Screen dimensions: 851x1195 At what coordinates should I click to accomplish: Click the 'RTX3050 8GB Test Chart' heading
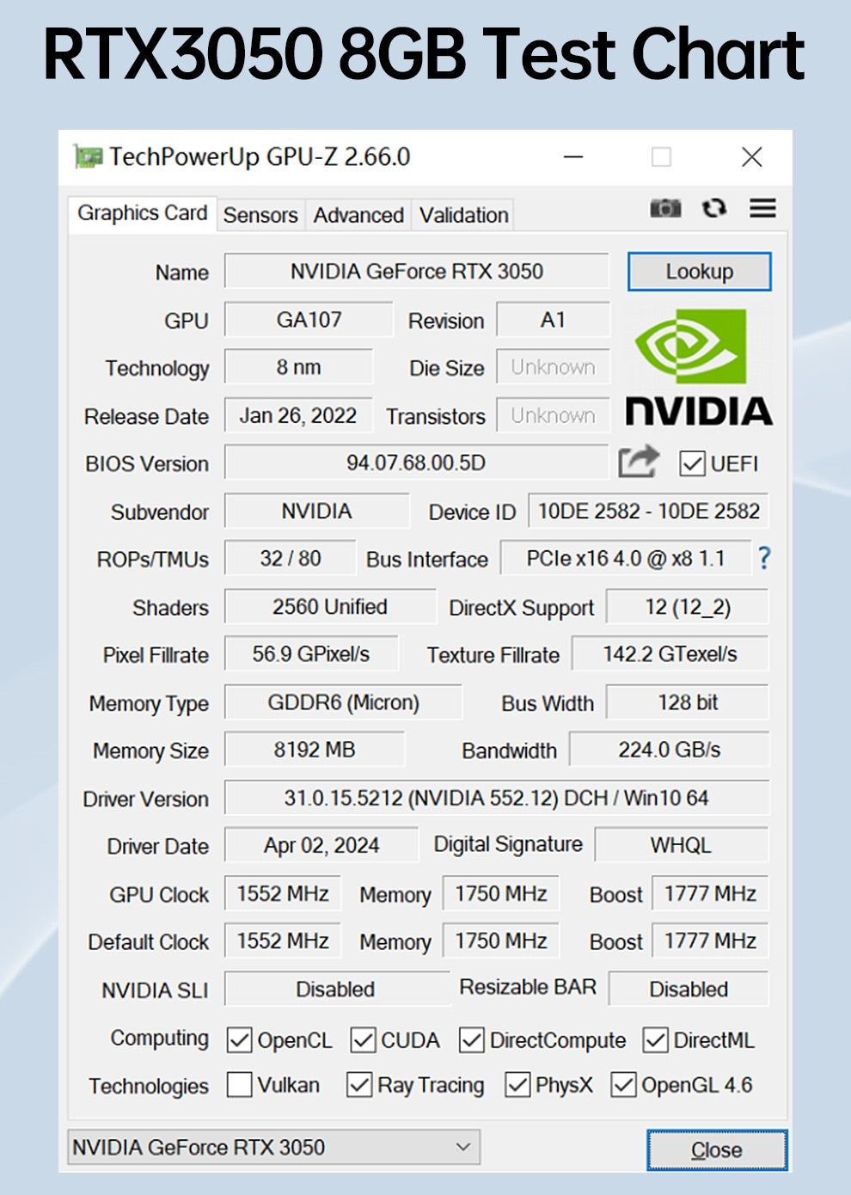click(x=425, y=54)
